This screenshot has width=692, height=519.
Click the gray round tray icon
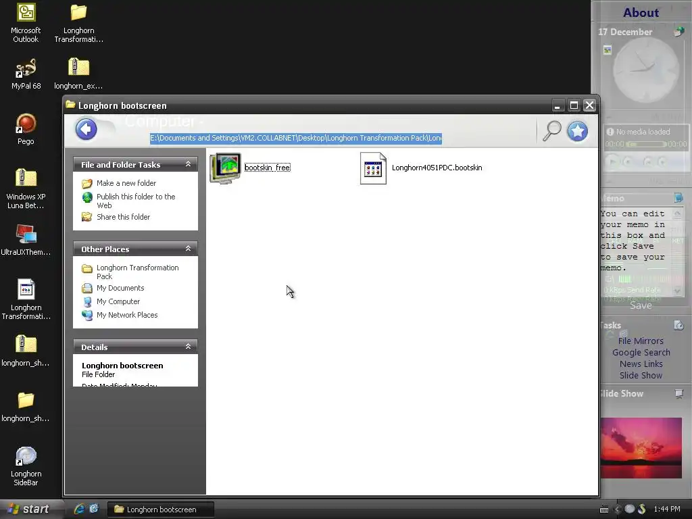pos(630,510)
